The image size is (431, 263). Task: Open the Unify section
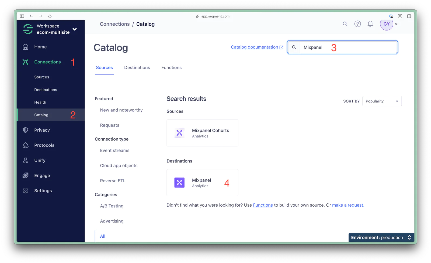tap(25, 160)
